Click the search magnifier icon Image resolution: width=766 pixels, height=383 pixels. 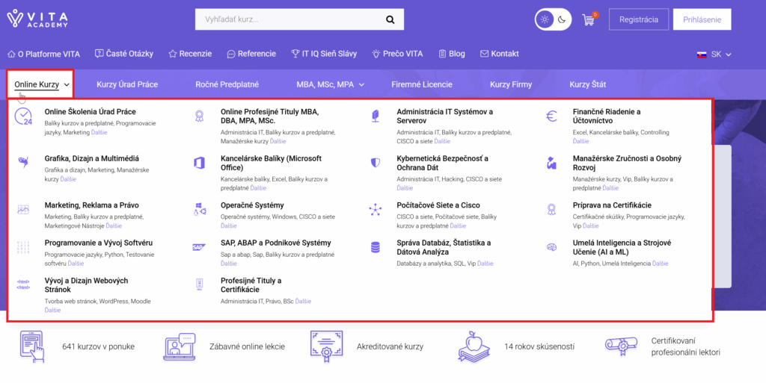coord(390,19)
